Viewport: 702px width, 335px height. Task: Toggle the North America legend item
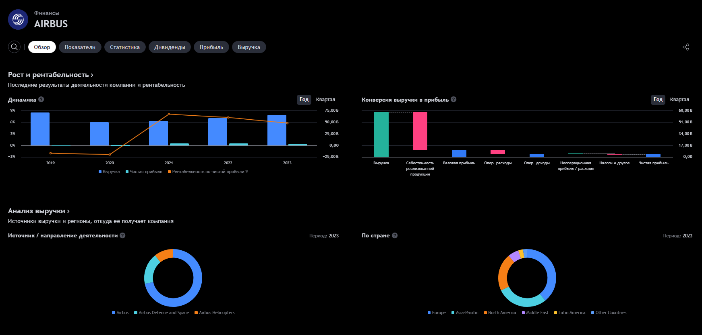[500, 313]
